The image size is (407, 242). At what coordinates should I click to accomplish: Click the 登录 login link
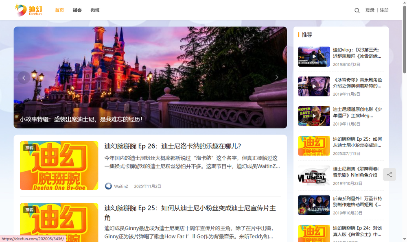[x=370, y=10]
